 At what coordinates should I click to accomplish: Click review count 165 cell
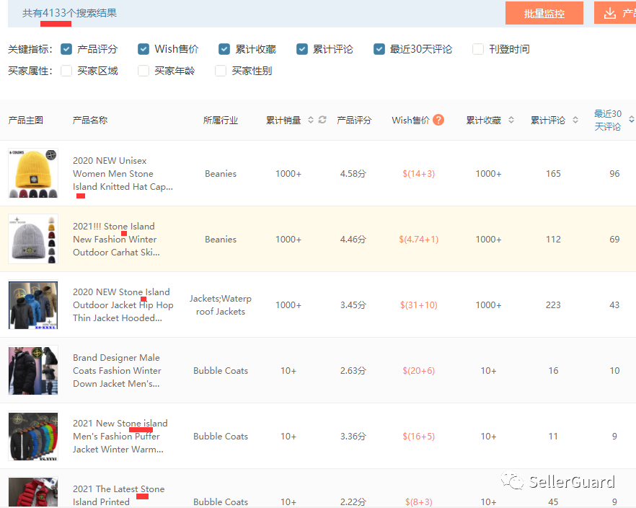tap(553, 174)
